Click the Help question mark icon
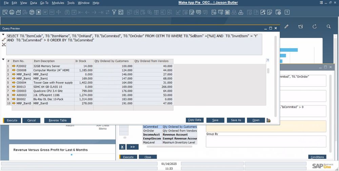 [287, 12]
